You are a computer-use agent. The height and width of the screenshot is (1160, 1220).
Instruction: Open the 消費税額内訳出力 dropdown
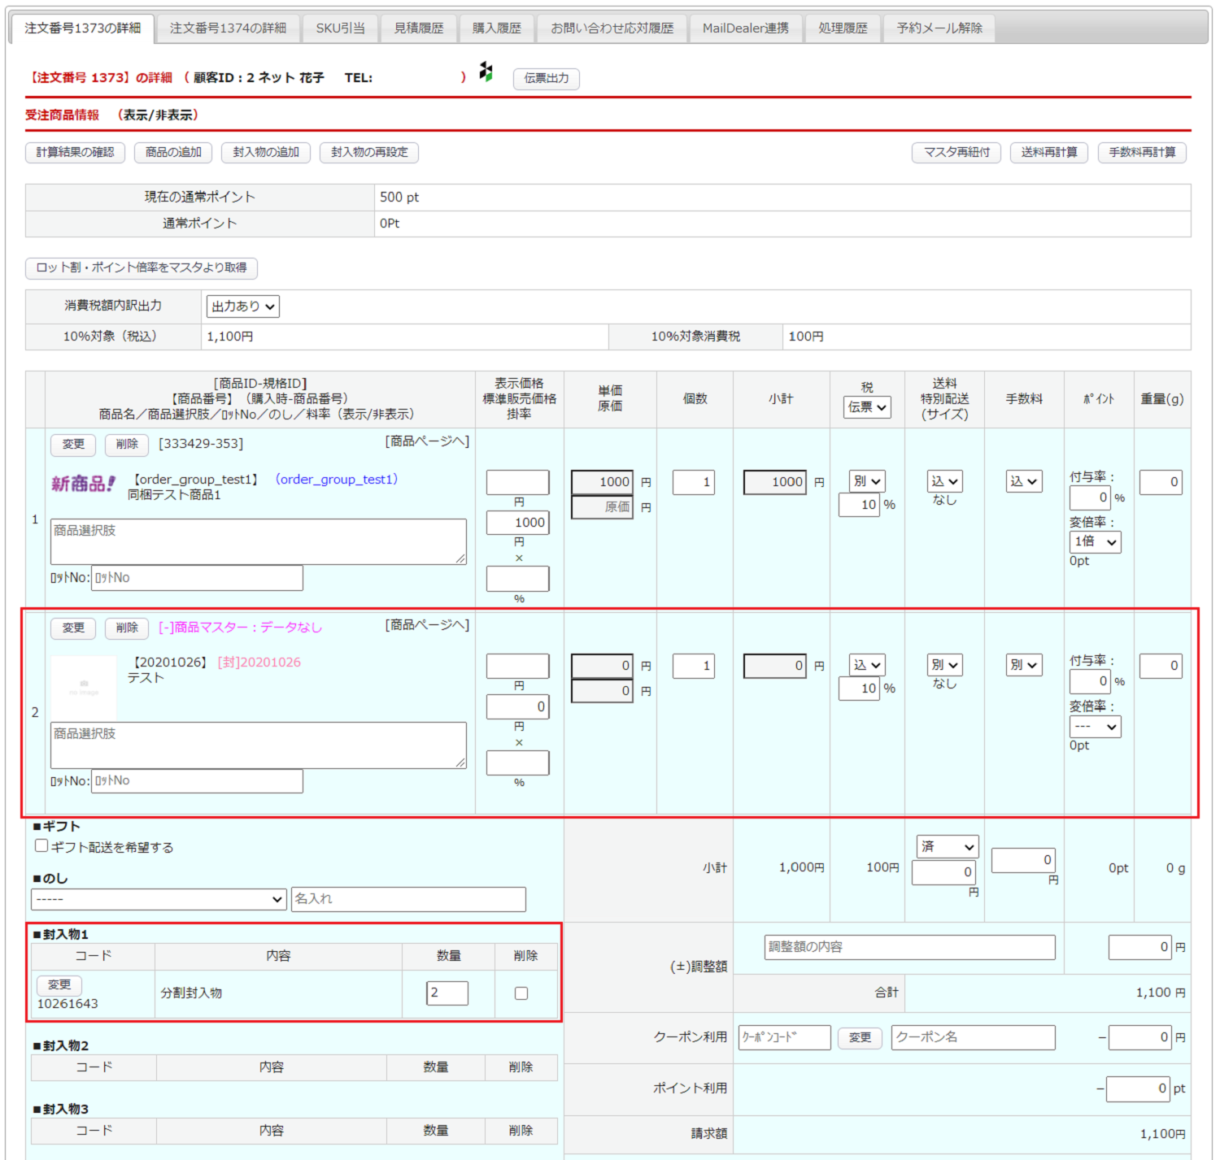click(242, 306)
